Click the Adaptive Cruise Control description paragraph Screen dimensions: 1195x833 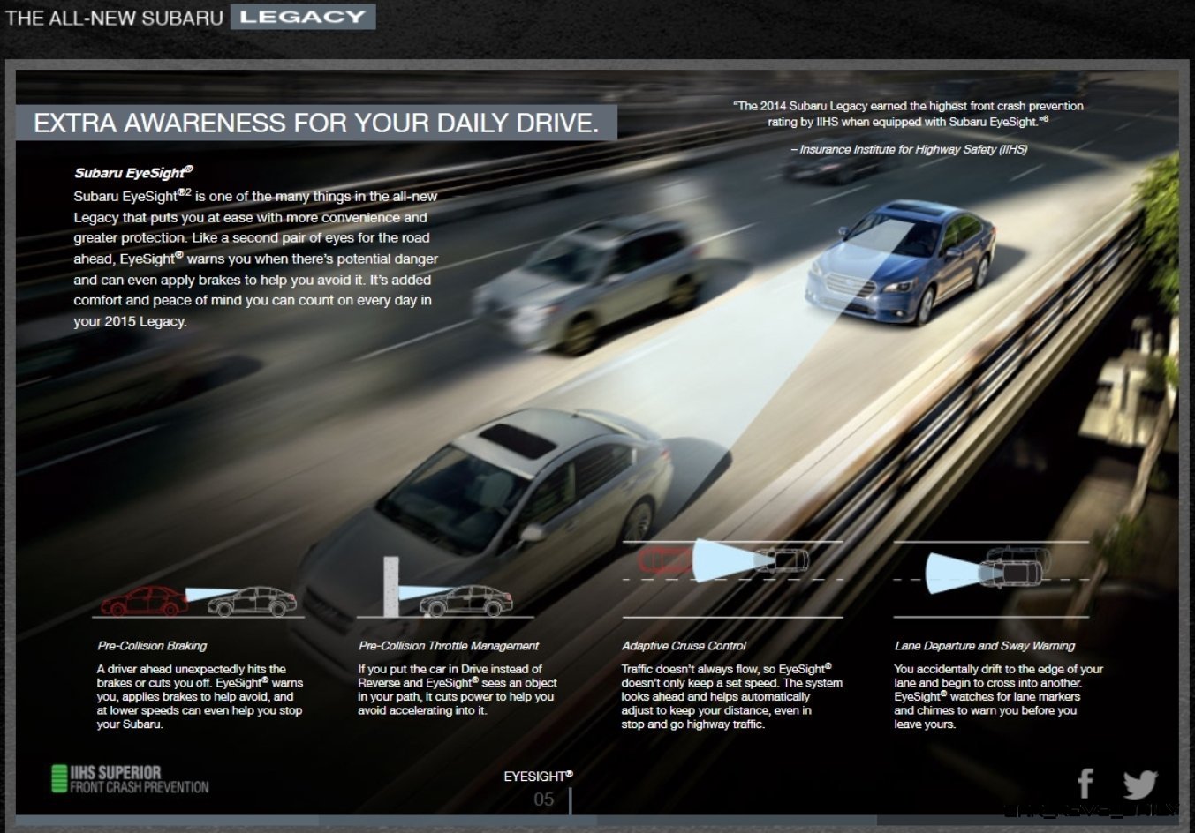[731, 696]
